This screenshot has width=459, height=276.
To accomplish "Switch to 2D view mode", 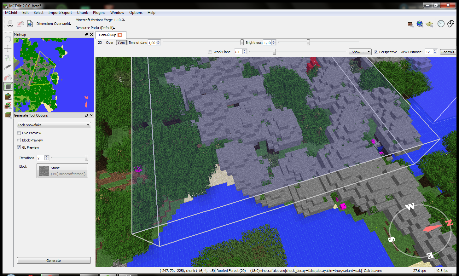I will pos(100,43).
